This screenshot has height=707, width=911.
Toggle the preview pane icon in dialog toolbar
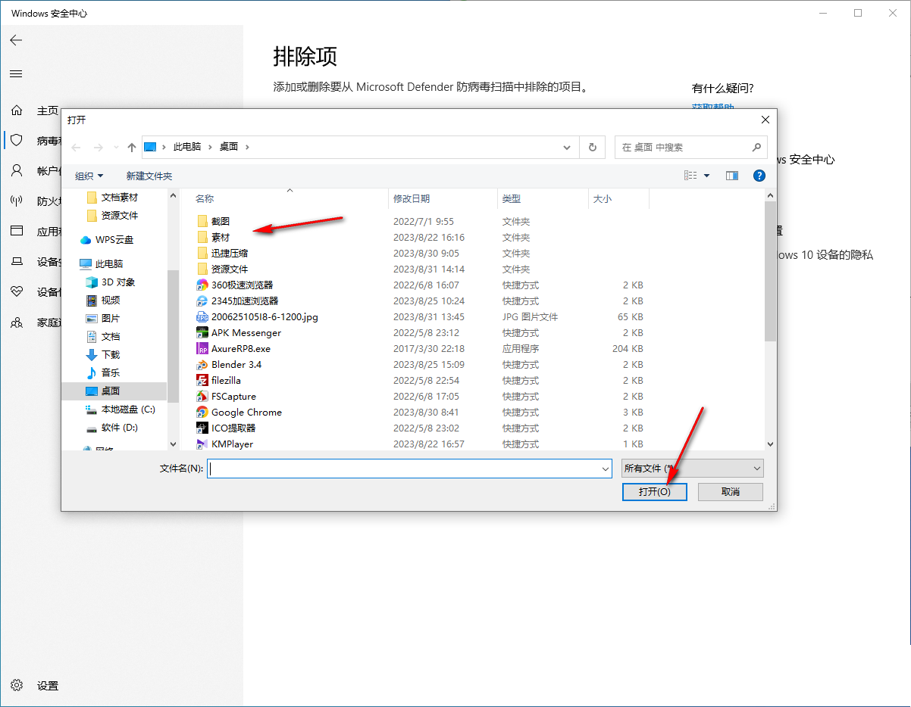click(731, 175)
